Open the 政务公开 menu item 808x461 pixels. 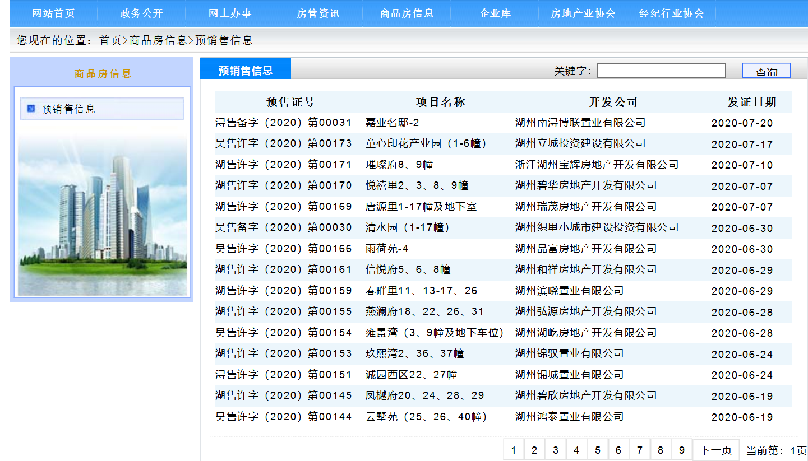click(x=141, y=13)
